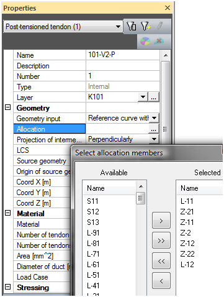Click the Available list scrollbar thumb
224x297 pixels.
pyautogui.click(x=141, y=198)
